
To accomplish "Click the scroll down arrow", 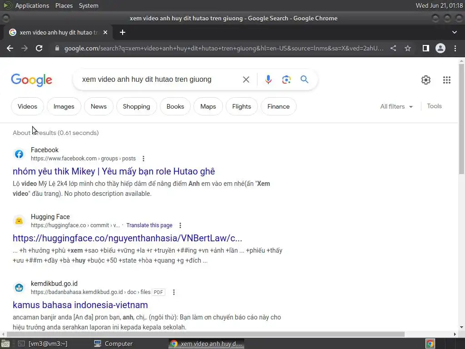I will 461,327.
